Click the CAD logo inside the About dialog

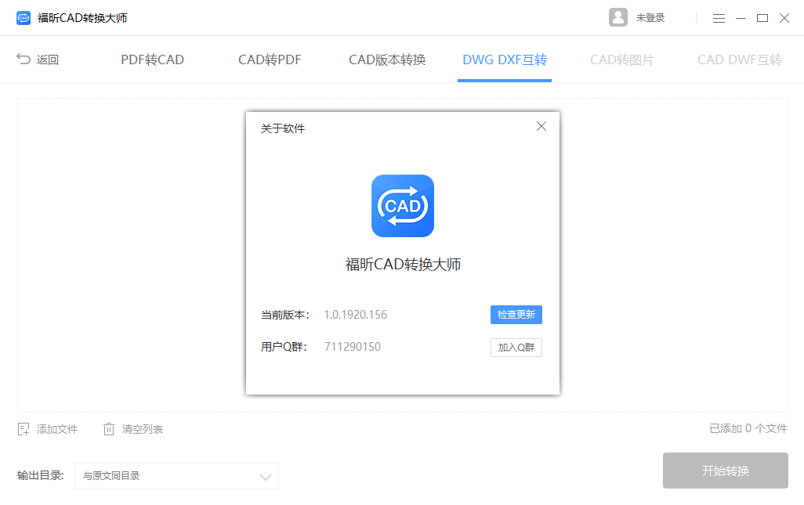click(402, 205)
